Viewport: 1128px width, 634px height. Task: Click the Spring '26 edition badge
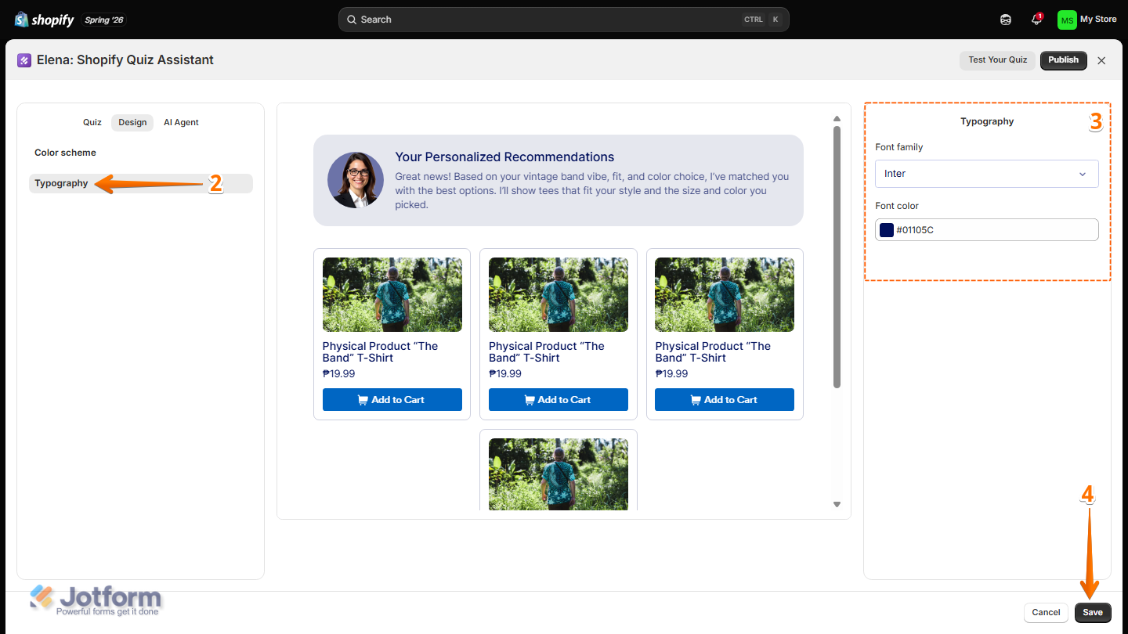[x=104, y=20]
